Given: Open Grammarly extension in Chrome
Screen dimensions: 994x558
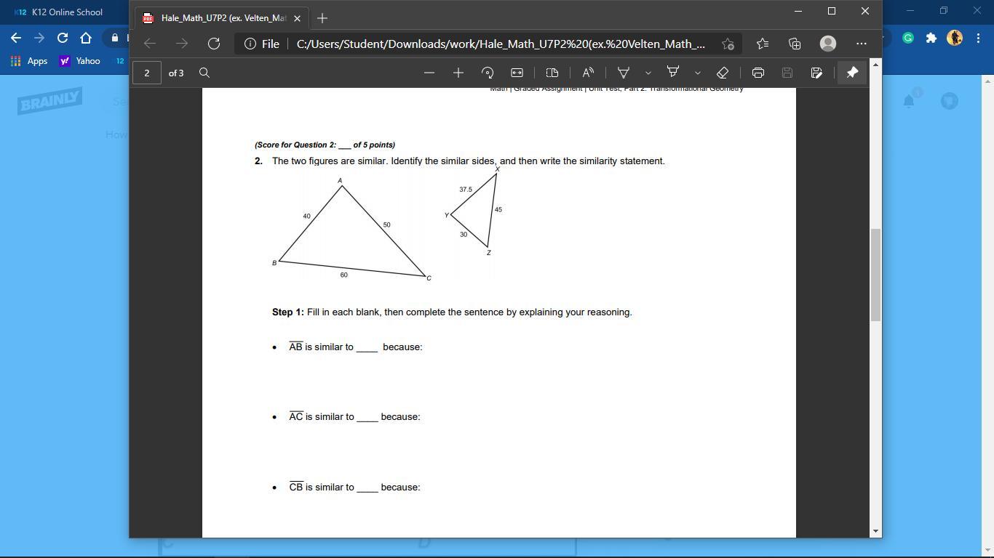Looking at the screenshot, I should 908,38.
